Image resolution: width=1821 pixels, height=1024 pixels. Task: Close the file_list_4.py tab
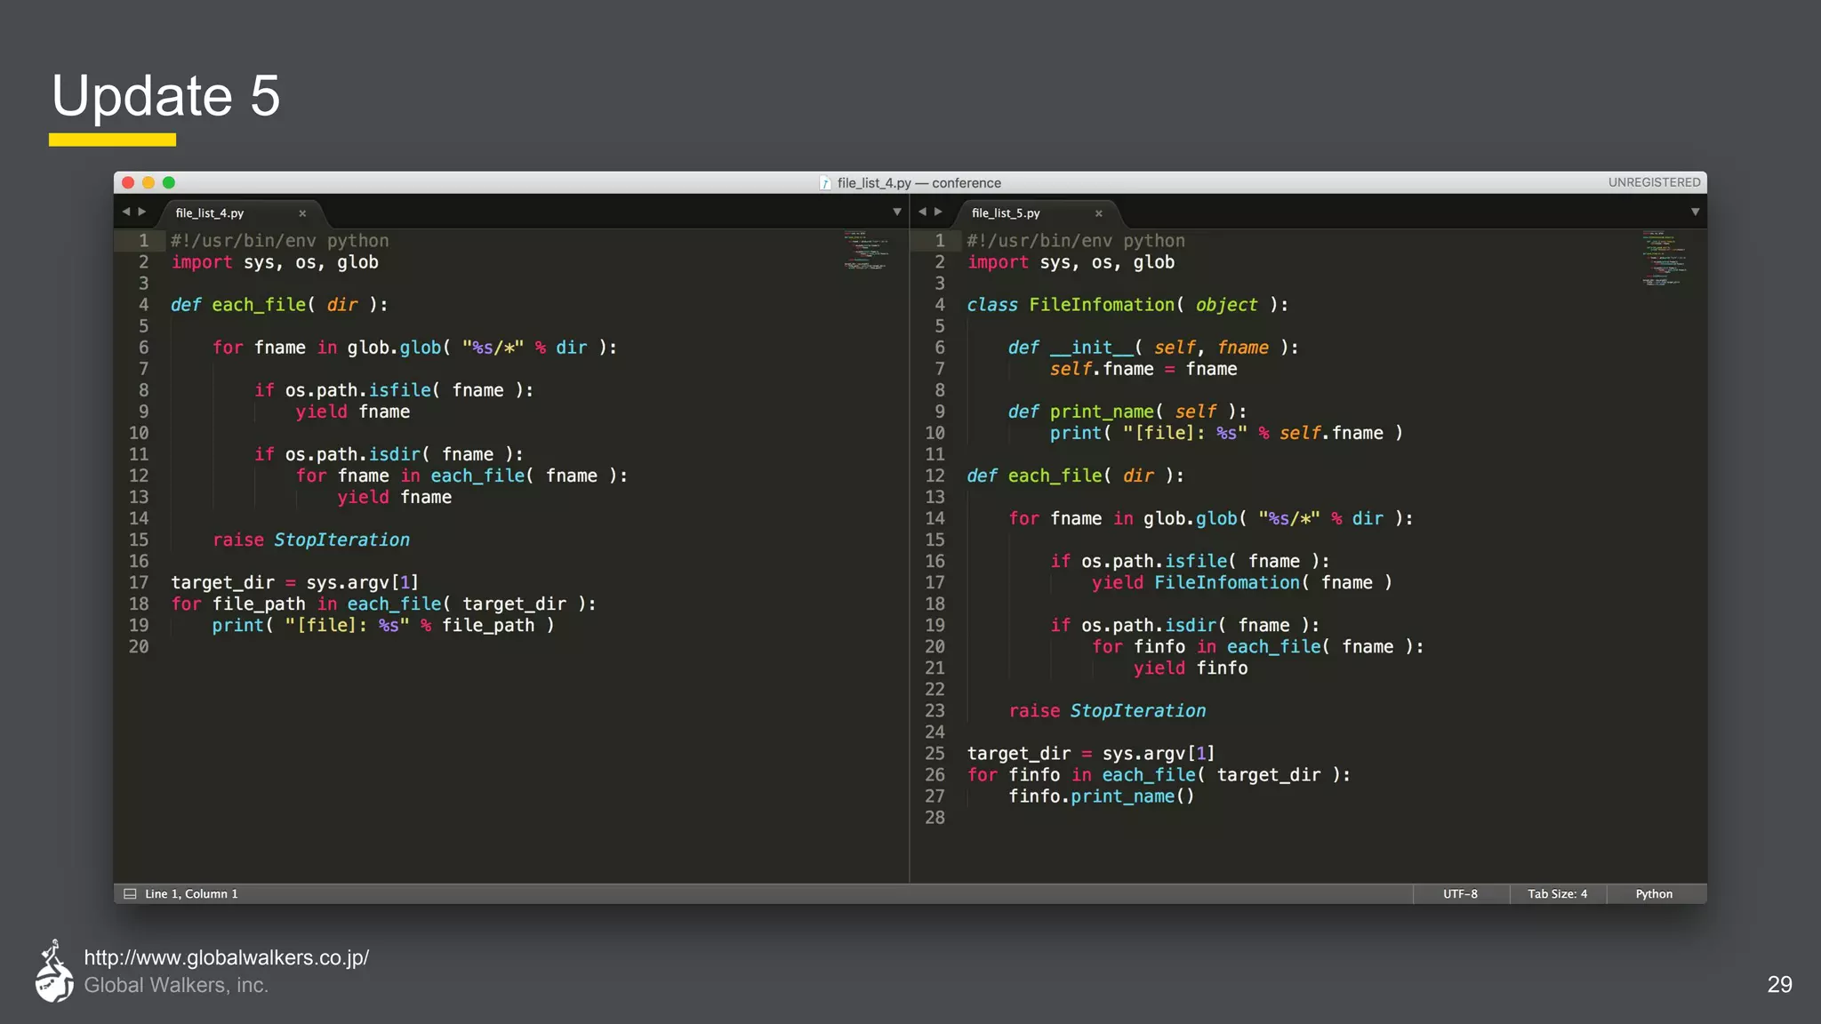(x=302, y=213)
